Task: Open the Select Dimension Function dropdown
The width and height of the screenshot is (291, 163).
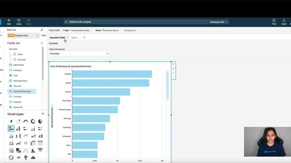Action: point(79,53)
